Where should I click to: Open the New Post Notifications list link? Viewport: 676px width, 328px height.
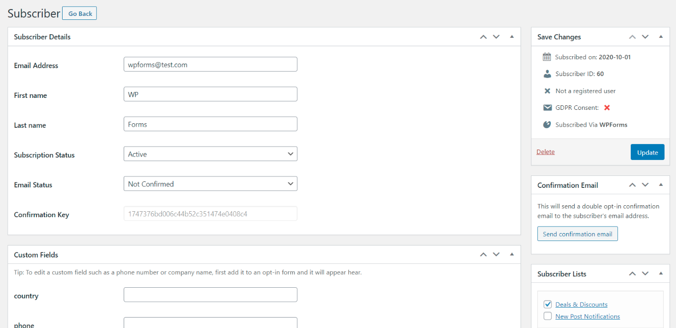(588, 317)
